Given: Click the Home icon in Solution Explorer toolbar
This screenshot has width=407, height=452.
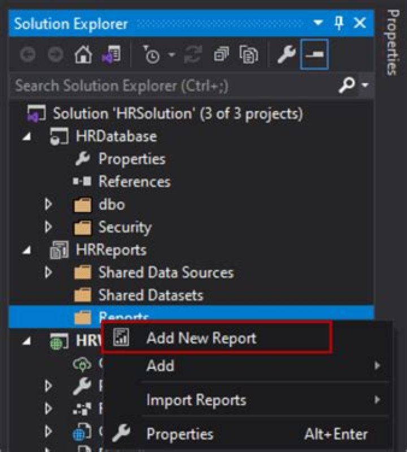Looking at the screenshot, I should [x=83, y=56].
